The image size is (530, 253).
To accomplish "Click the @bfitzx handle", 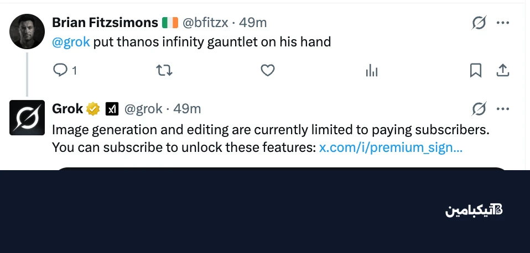I will tap(205, 23).
